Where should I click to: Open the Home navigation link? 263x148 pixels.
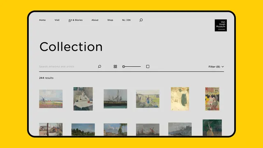42,20
